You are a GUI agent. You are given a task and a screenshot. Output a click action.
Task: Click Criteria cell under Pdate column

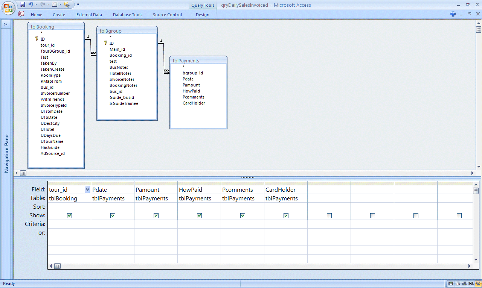pyautogui.click(x=113, y=224)
